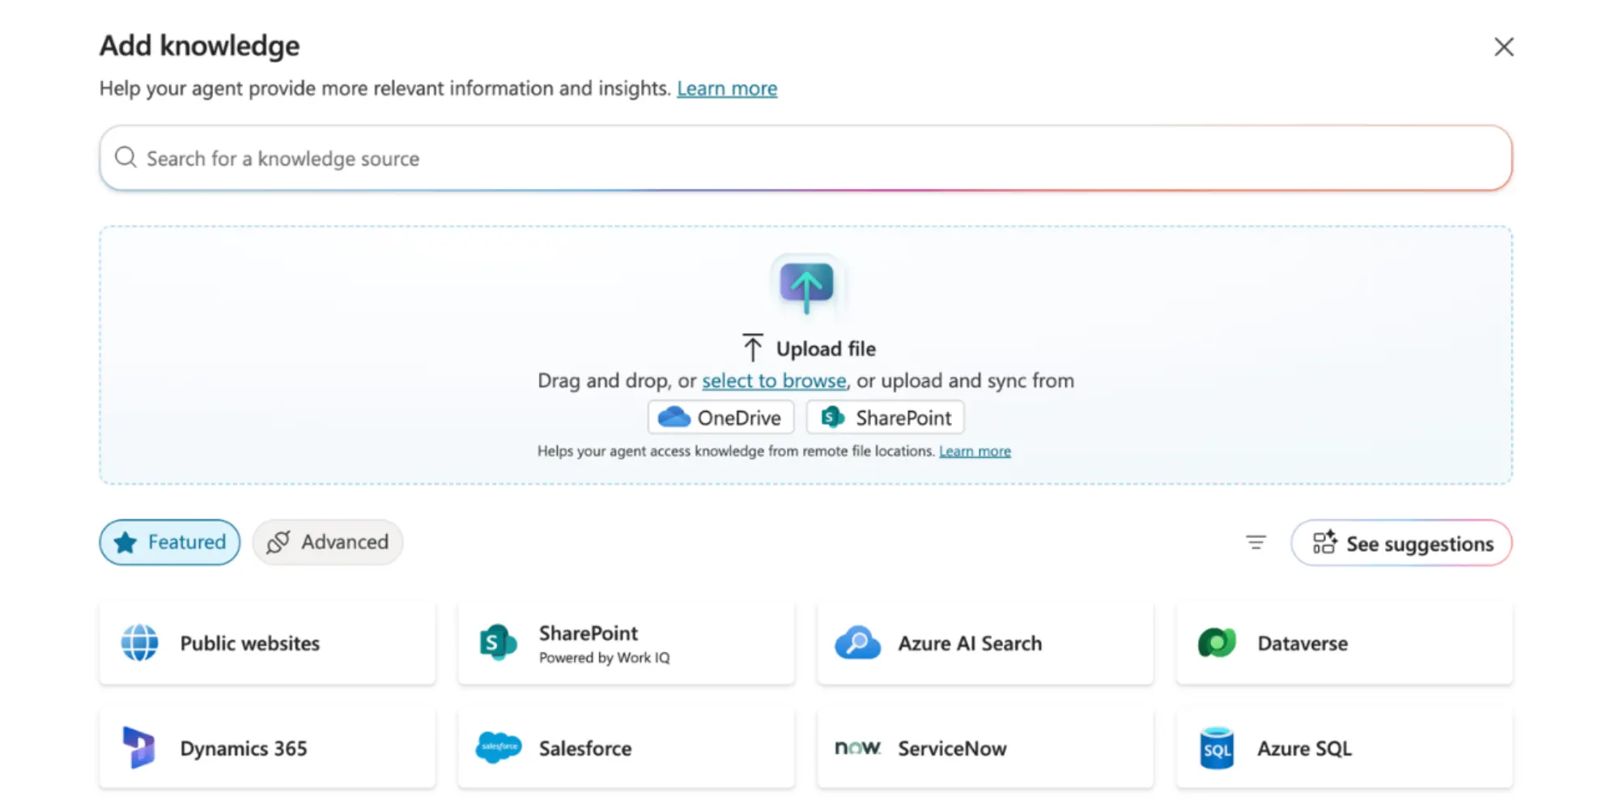
Task: Close the Add knowledge dialog
Action: [1503, 47]
